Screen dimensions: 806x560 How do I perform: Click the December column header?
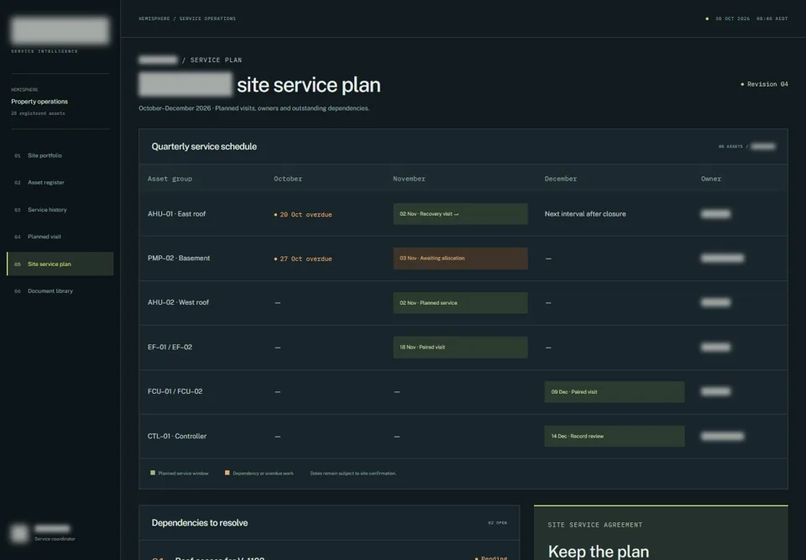[x=561, y=179]
